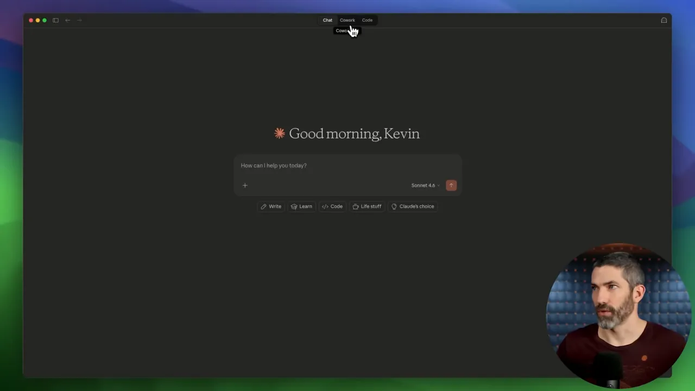This screenshot has width=695, height=391.
Task: Choose the Learn suggestion chip
Action: click(x=301, y=206)
